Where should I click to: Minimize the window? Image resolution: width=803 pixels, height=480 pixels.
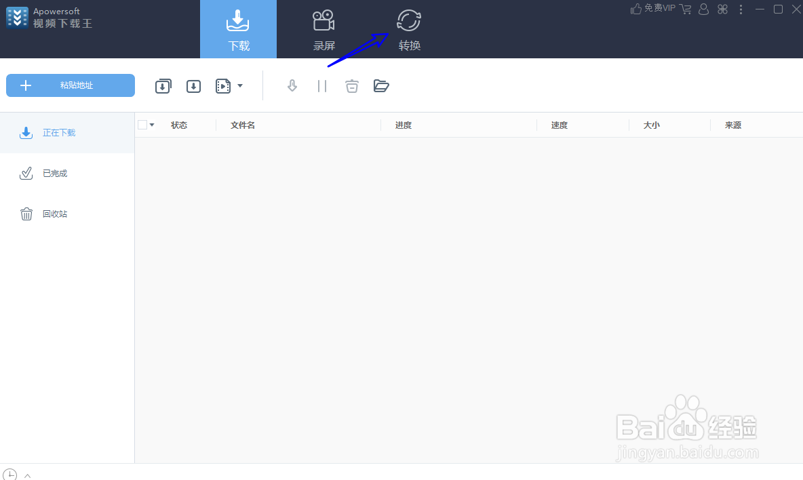(760, 9)
